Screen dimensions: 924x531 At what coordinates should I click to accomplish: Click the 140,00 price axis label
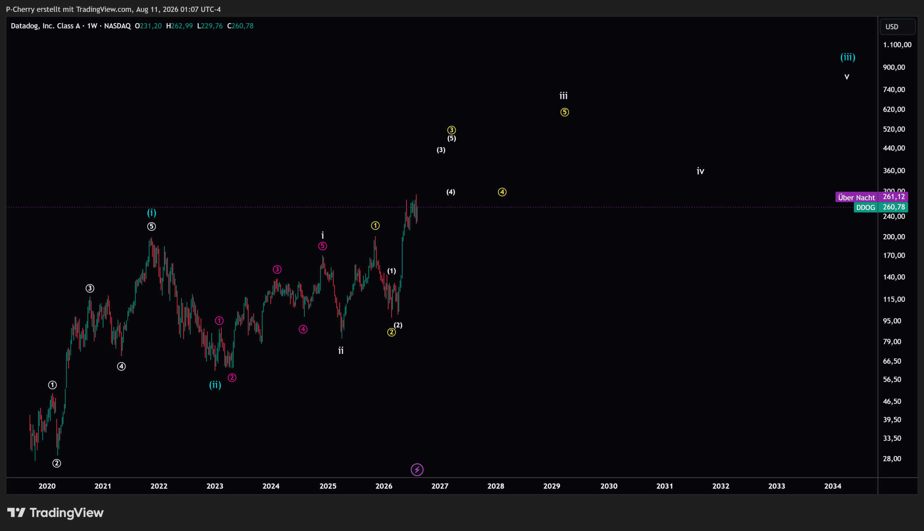point(894,277)
